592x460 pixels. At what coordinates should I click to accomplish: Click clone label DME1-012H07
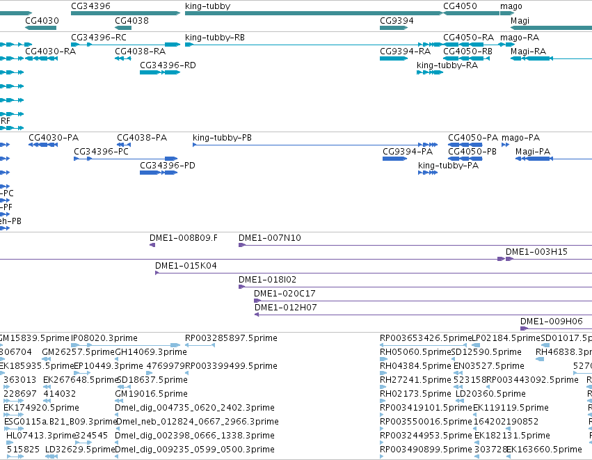coord(286,308)
